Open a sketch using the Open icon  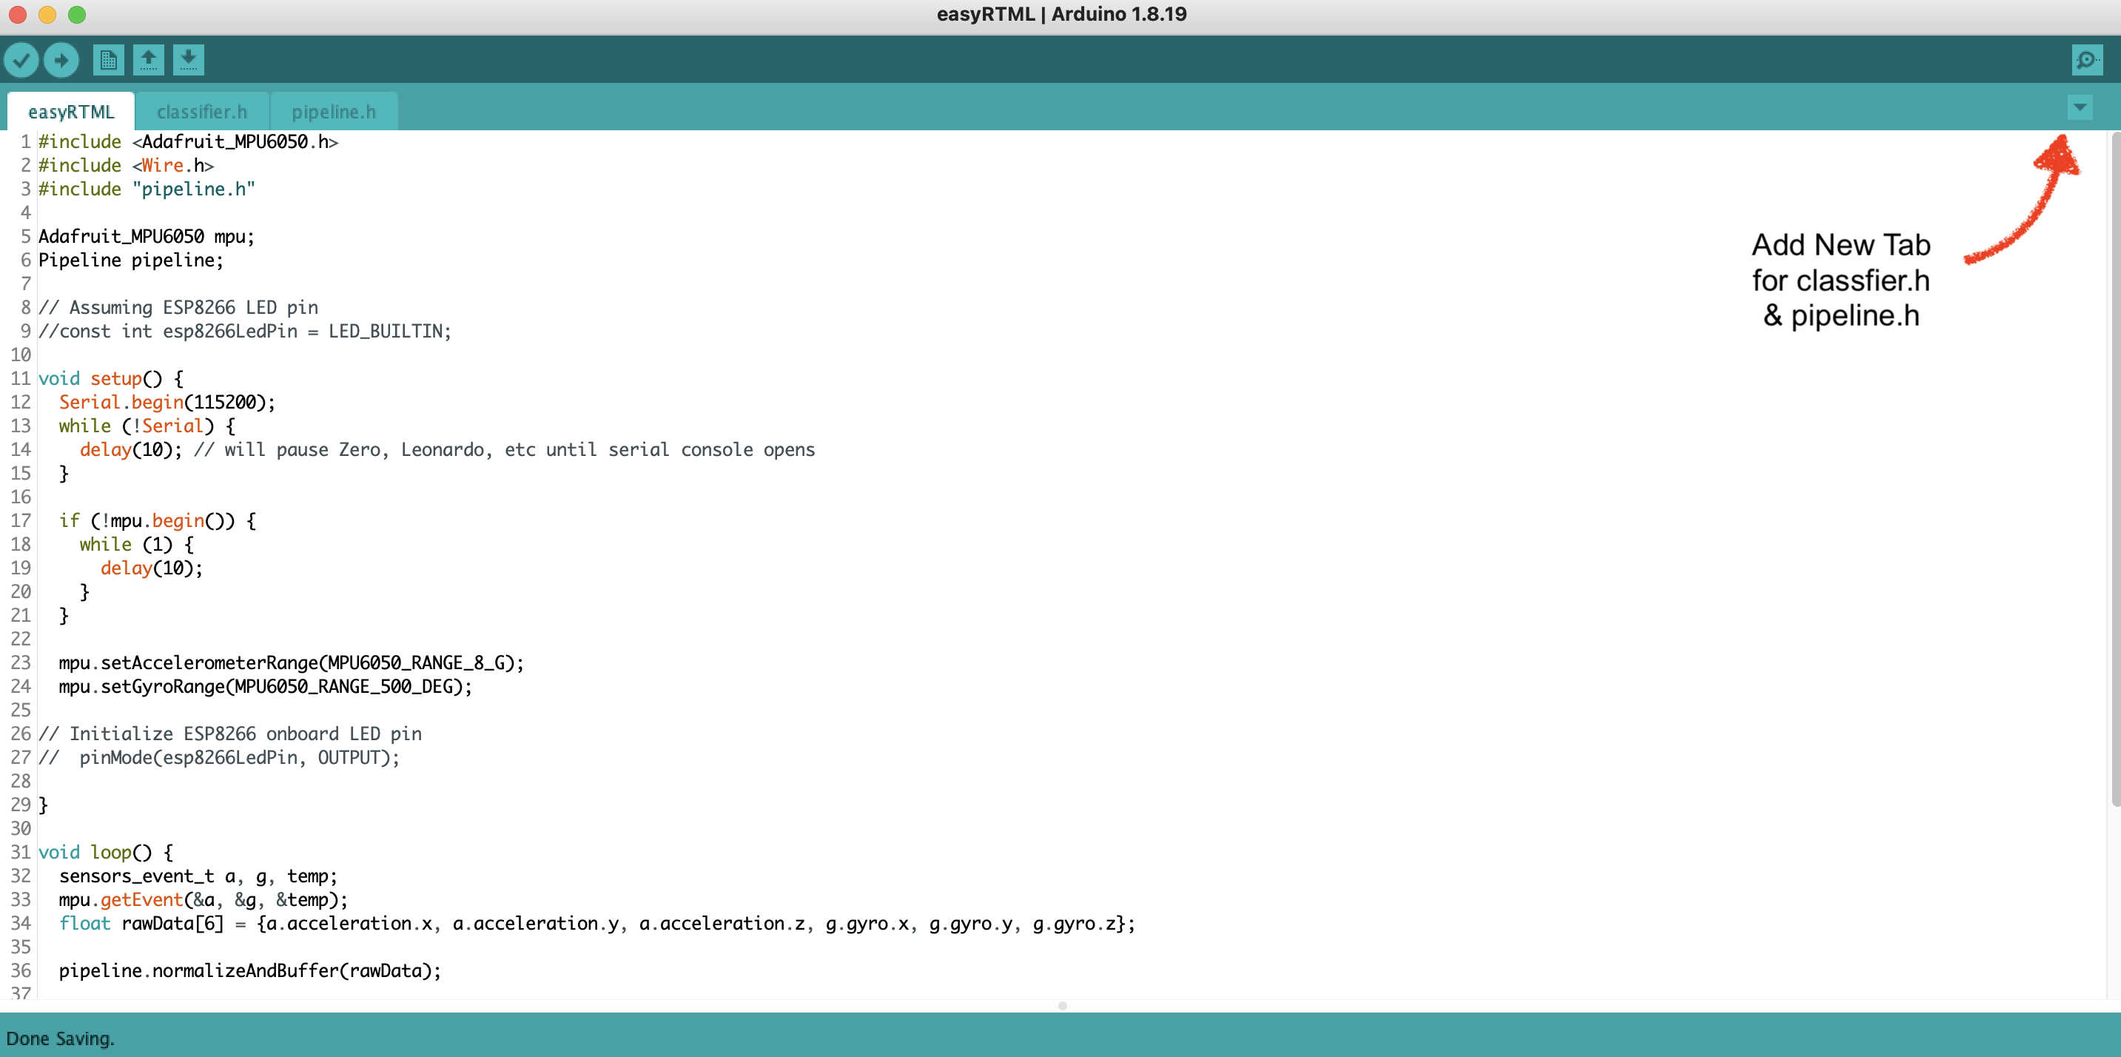[148, 60]
